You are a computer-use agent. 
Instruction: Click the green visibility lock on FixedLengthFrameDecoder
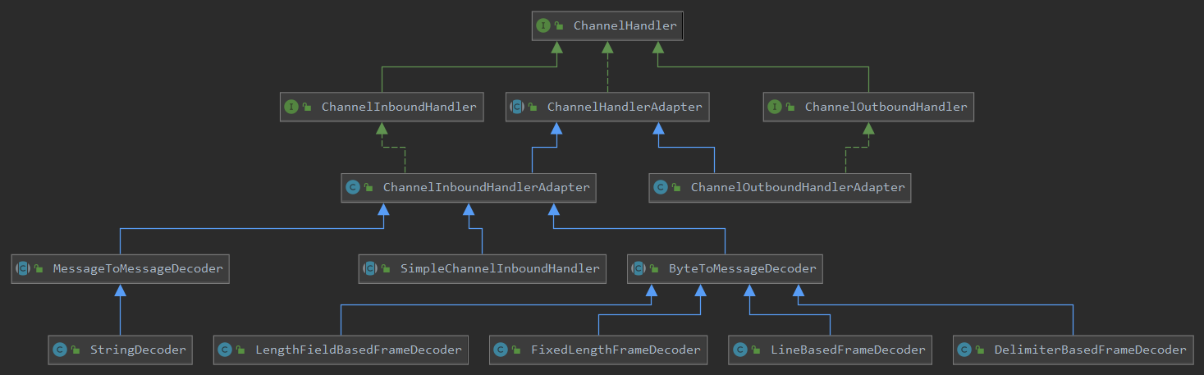click(x=516, y=350)
